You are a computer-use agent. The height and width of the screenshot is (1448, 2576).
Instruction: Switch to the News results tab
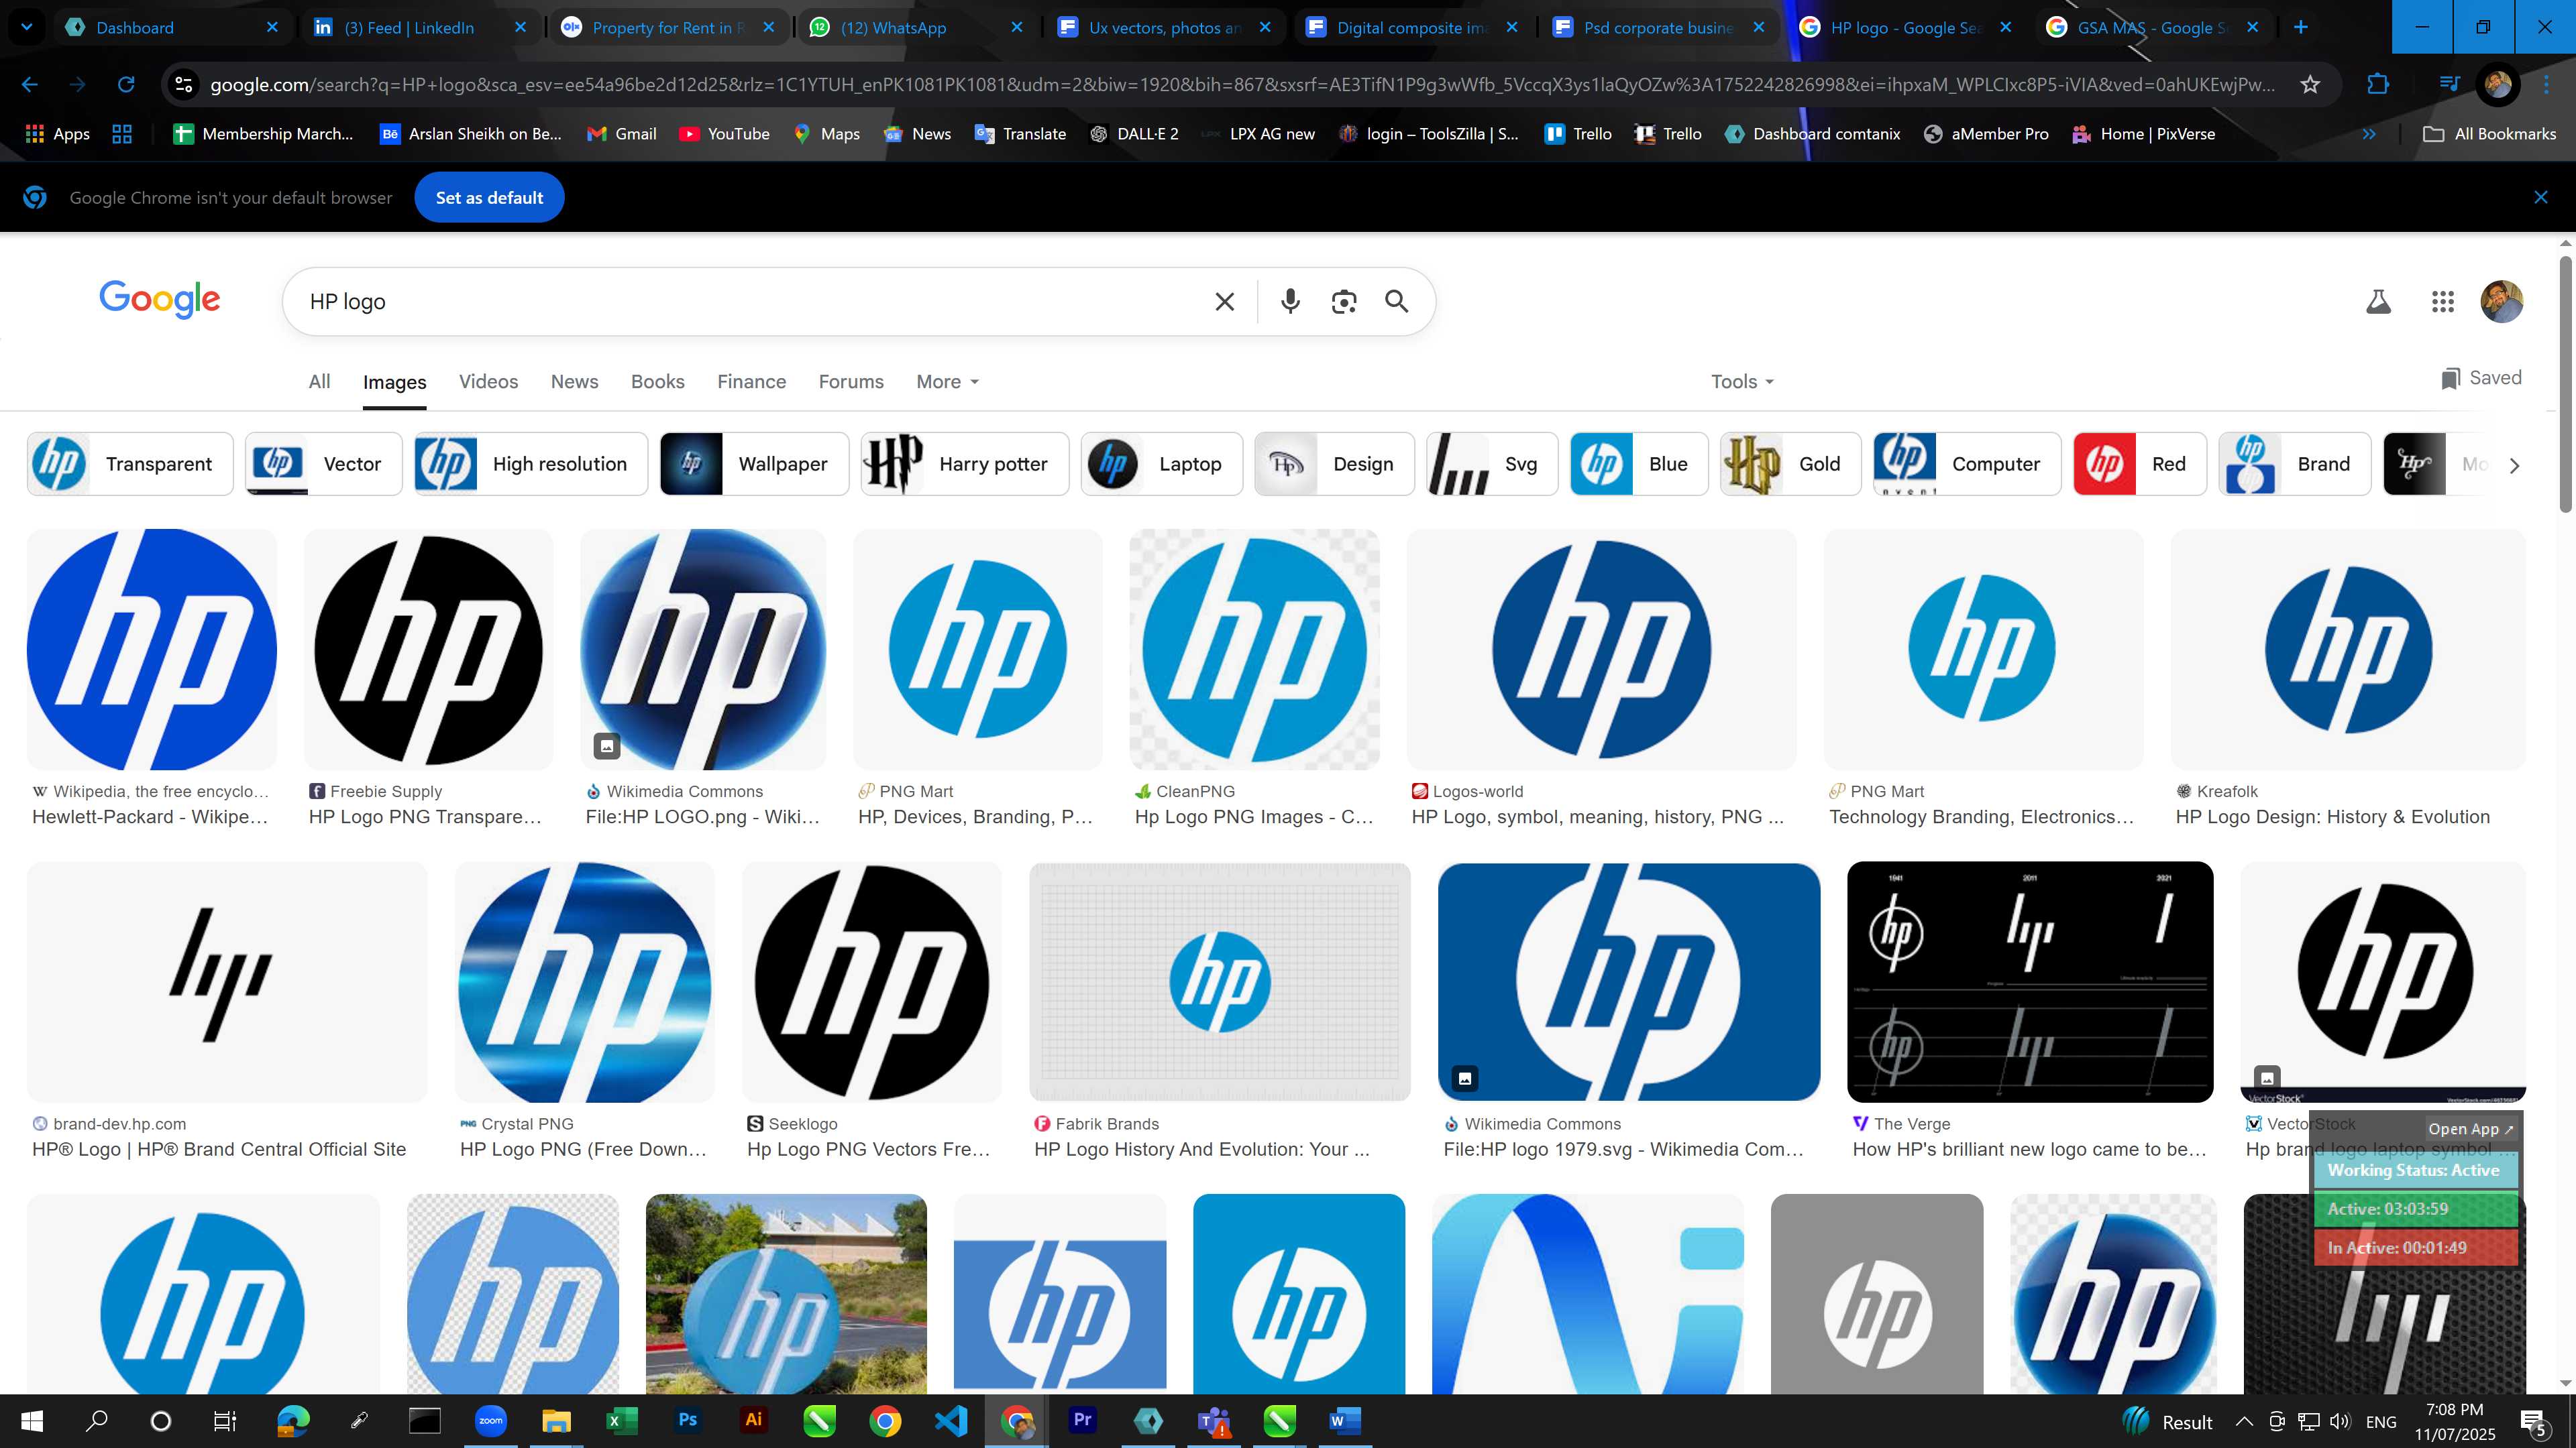pyautogui.click(x=574, y=381)
